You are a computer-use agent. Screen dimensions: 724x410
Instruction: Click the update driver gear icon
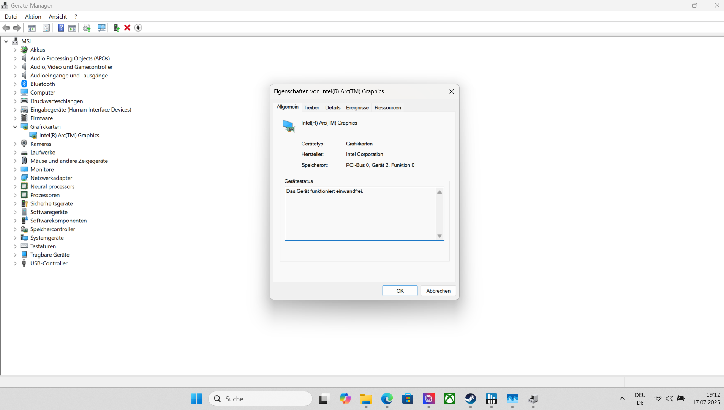click(x=87, y=28)
